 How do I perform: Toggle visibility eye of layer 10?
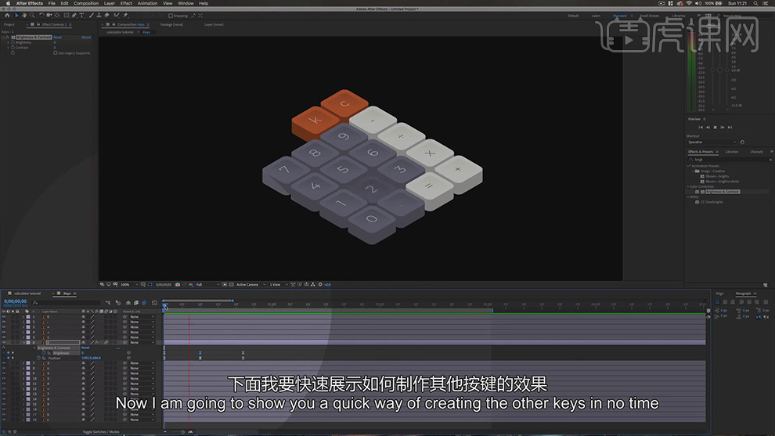4,378
